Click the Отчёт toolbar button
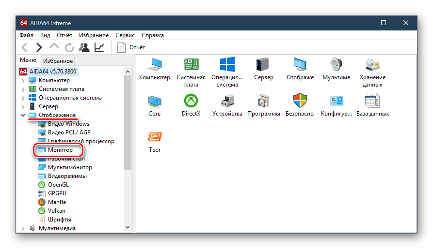Viewport: 433px width, 249px height. click(131, 47)
